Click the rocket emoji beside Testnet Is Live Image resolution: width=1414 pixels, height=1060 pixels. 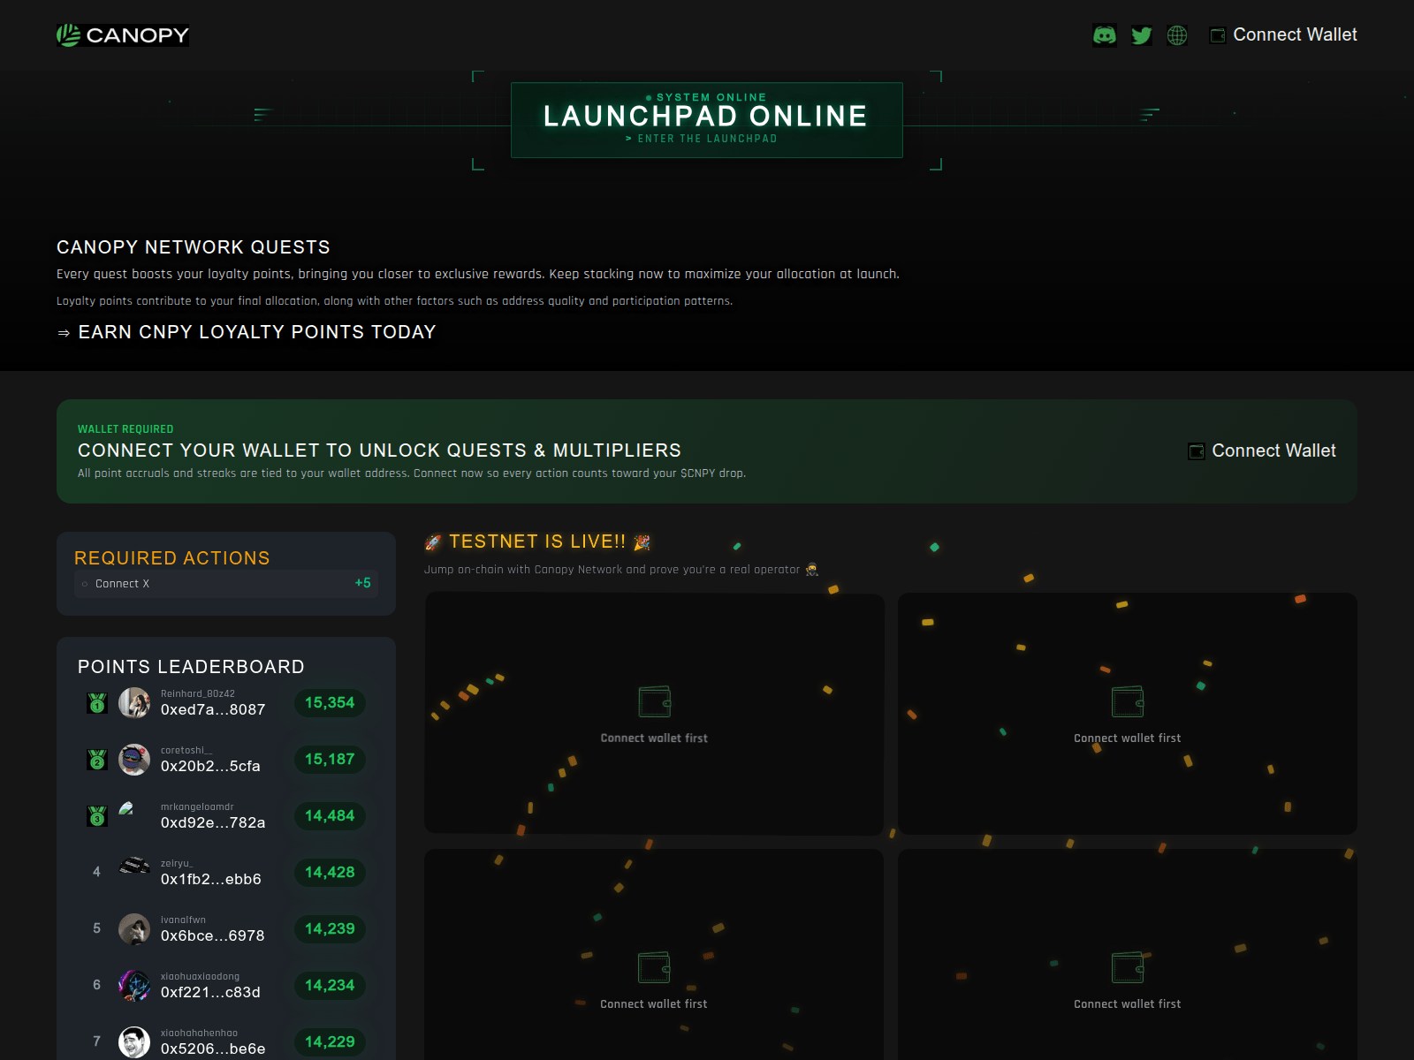coord(433,542)
